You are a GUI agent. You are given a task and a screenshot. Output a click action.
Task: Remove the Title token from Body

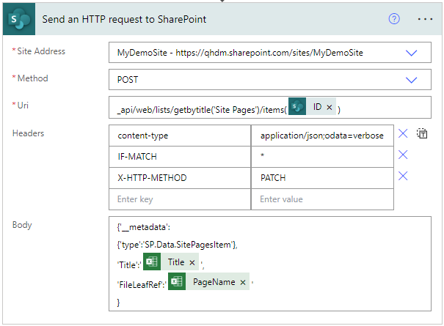pyautogui.click(x=192, y=263)
